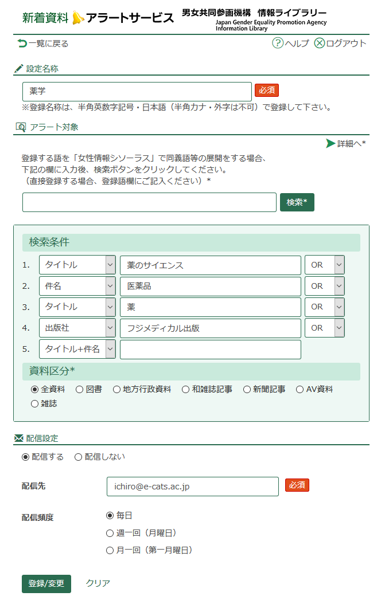Select the 図書 material type radio button
The image size is (385, 604).
80,390
